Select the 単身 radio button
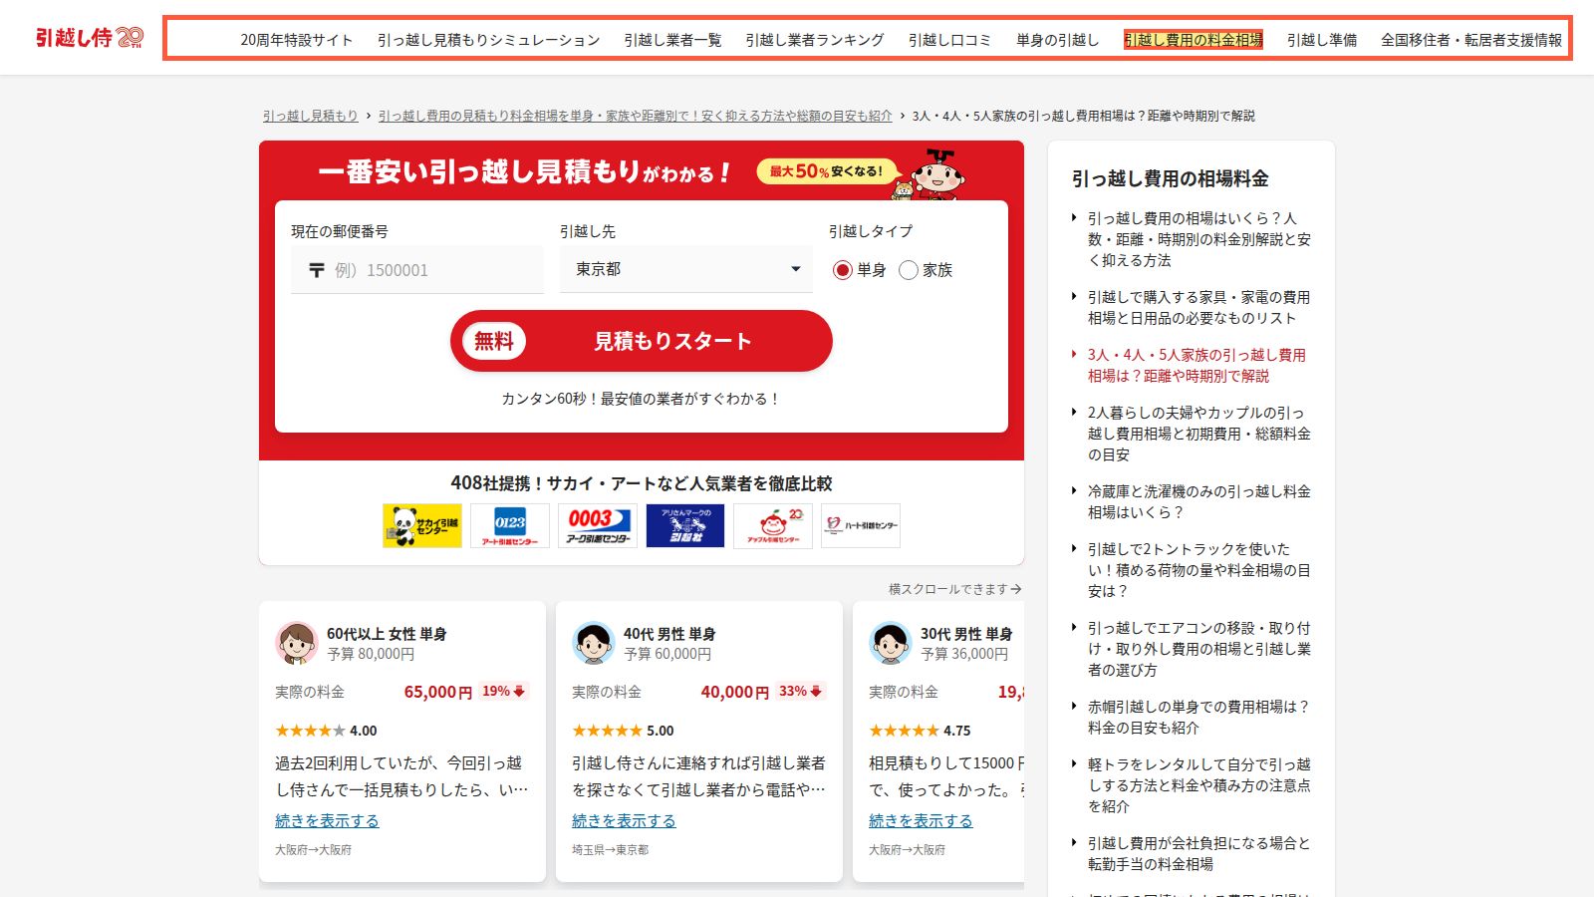The height and width of the screenshot is (897, 1594). (x=843, y=270)
